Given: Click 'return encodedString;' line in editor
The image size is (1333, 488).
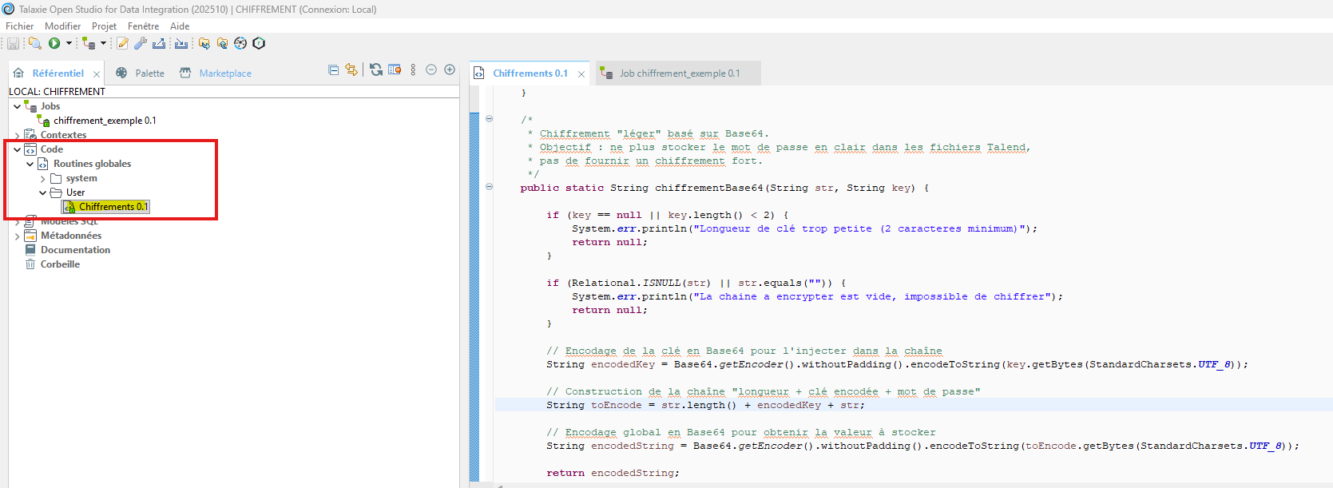Looking at the screenshot, I should (x=613, y=473).
